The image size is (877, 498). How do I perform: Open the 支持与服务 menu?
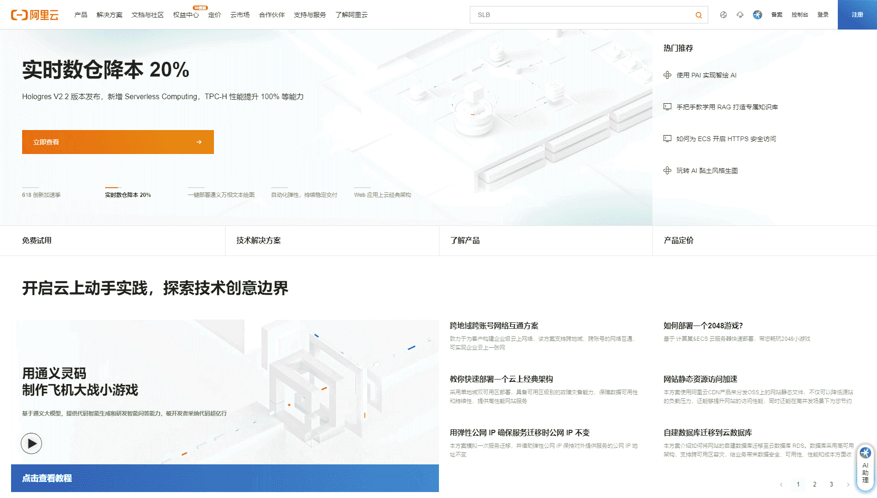[310, 15]
